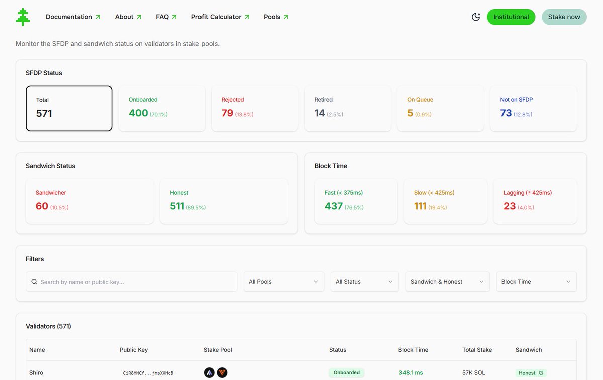Click the Institutional button
603x380 pixels.
click(x=511, y=17)
